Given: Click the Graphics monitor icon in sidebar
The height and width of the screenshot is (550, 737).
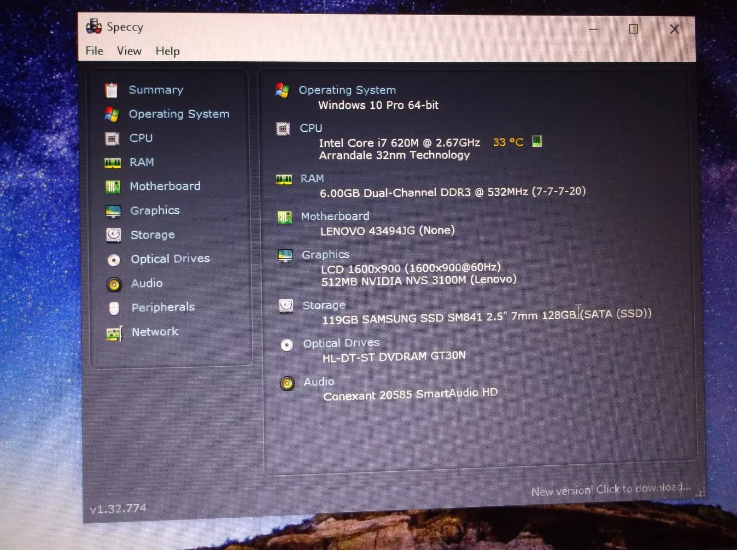Looking at the screenshot, I should [x=113, y=211].
